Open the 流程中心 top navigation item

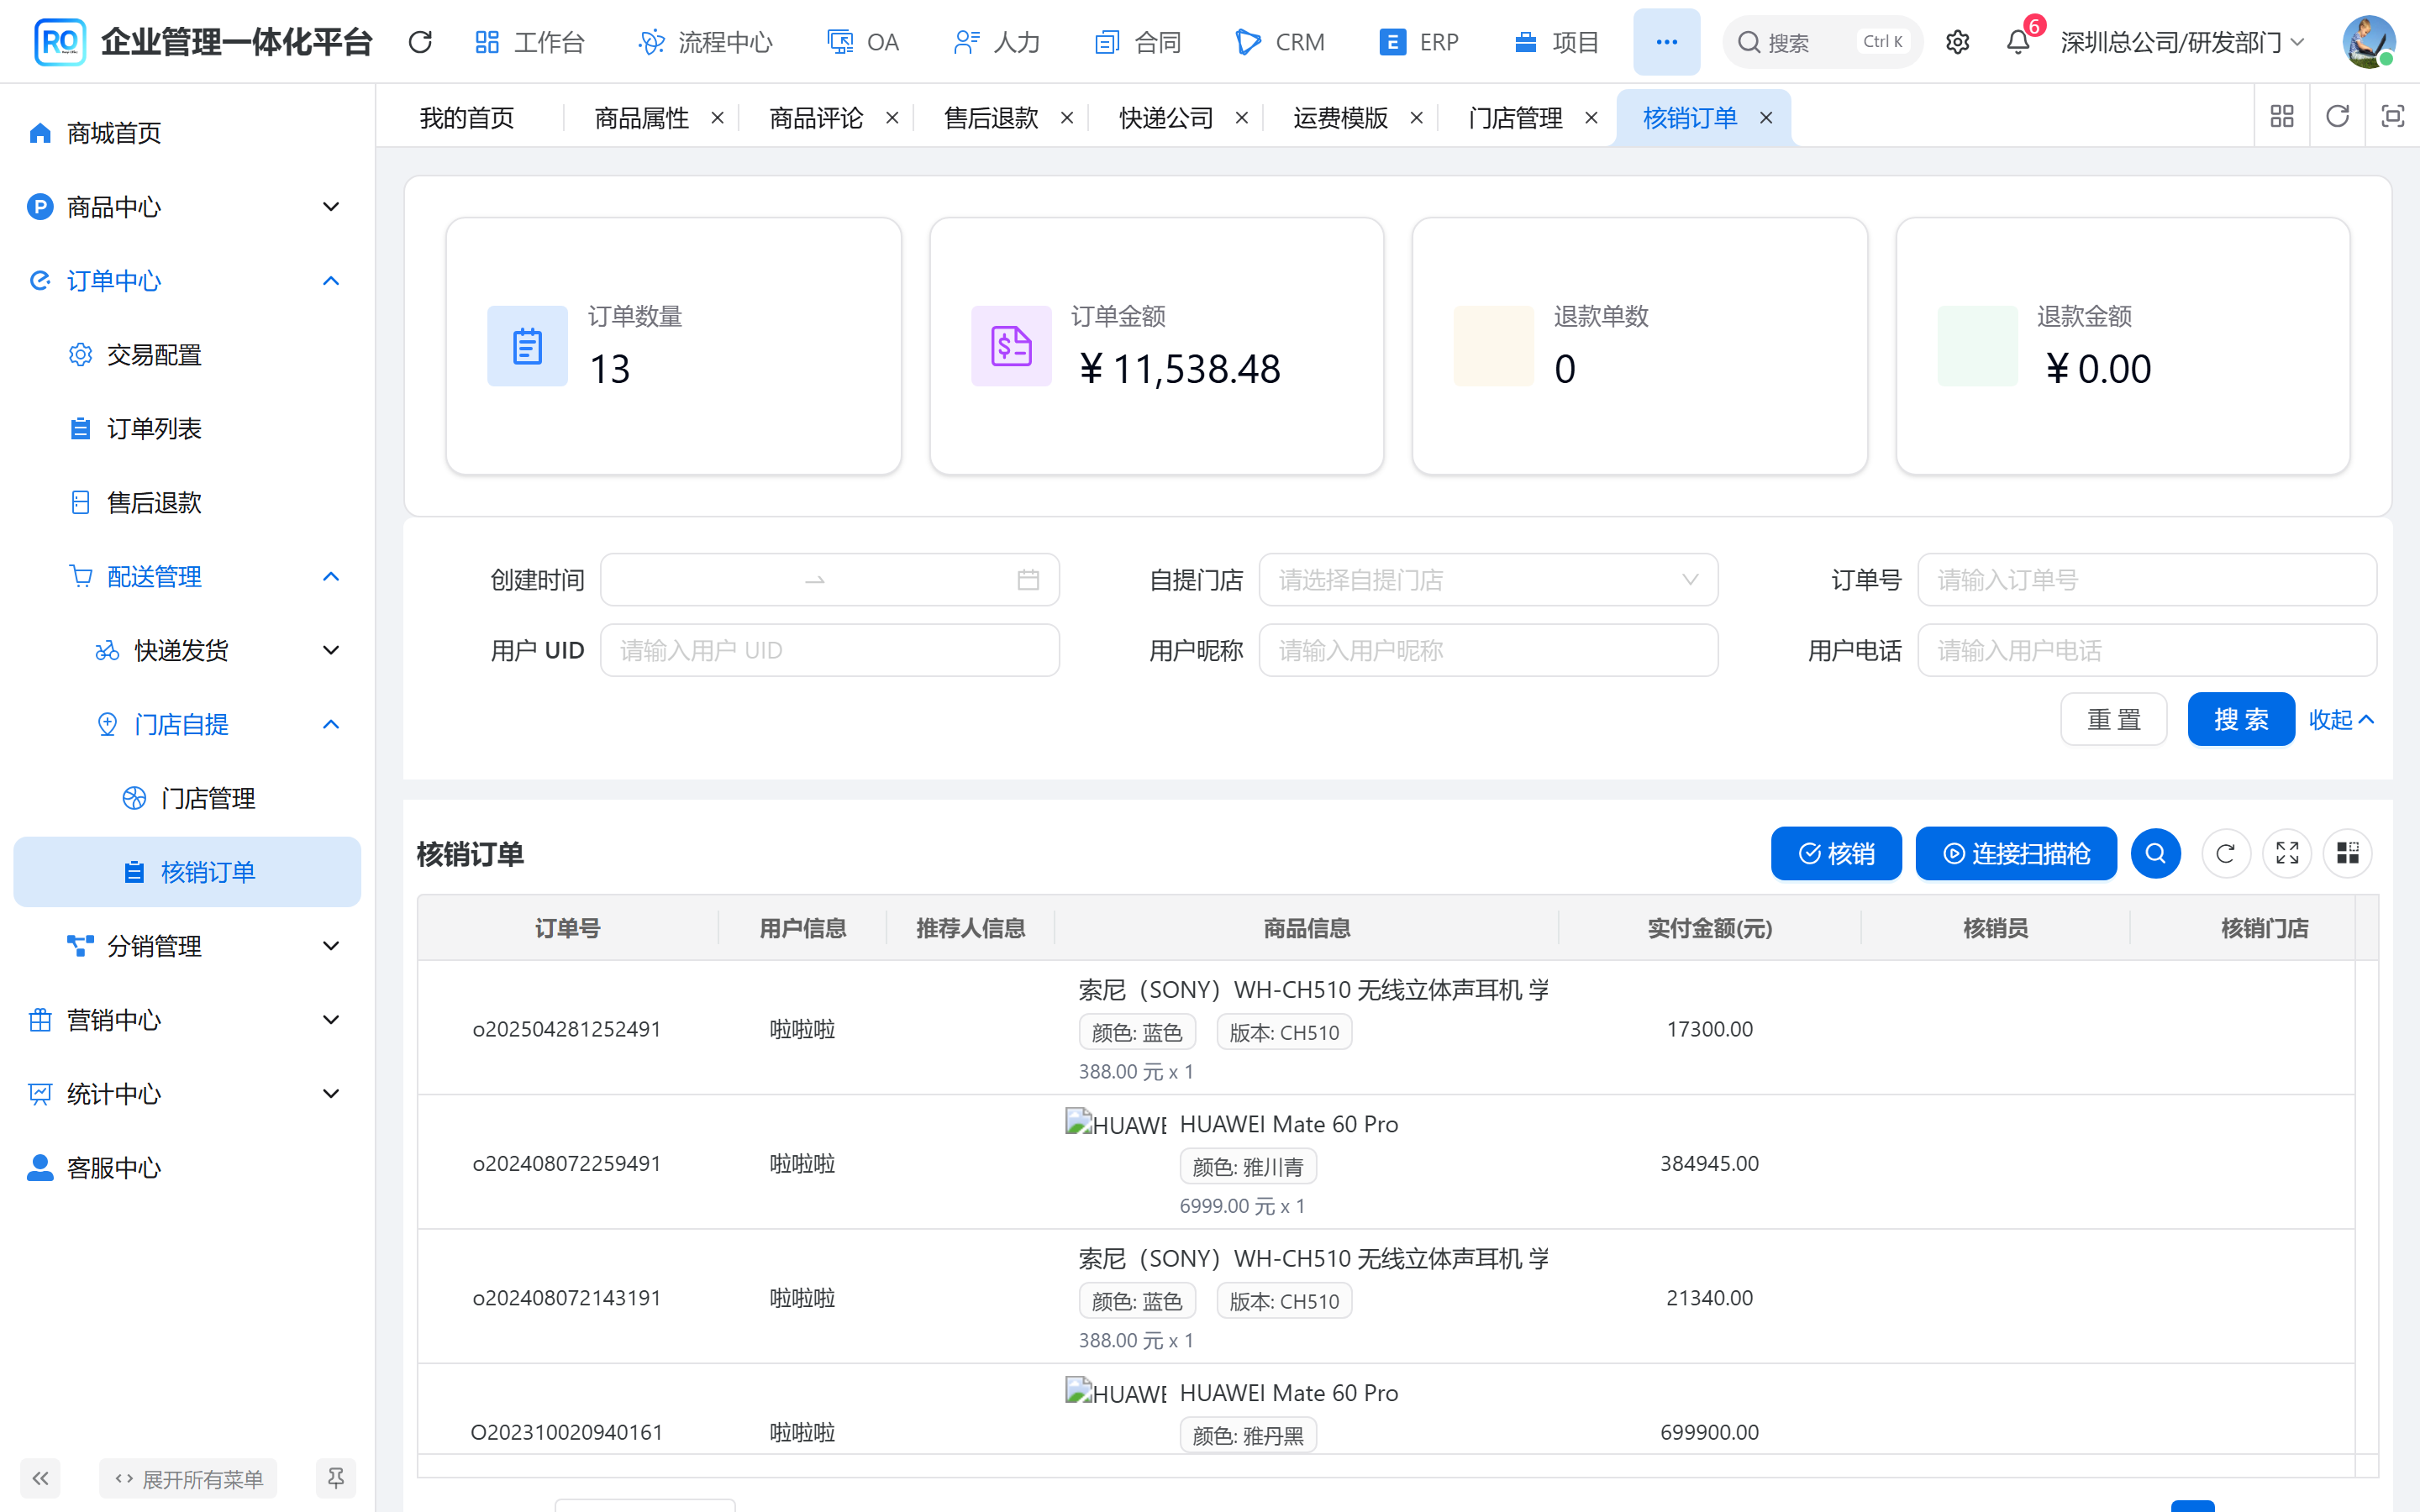[x=706, y=42]
